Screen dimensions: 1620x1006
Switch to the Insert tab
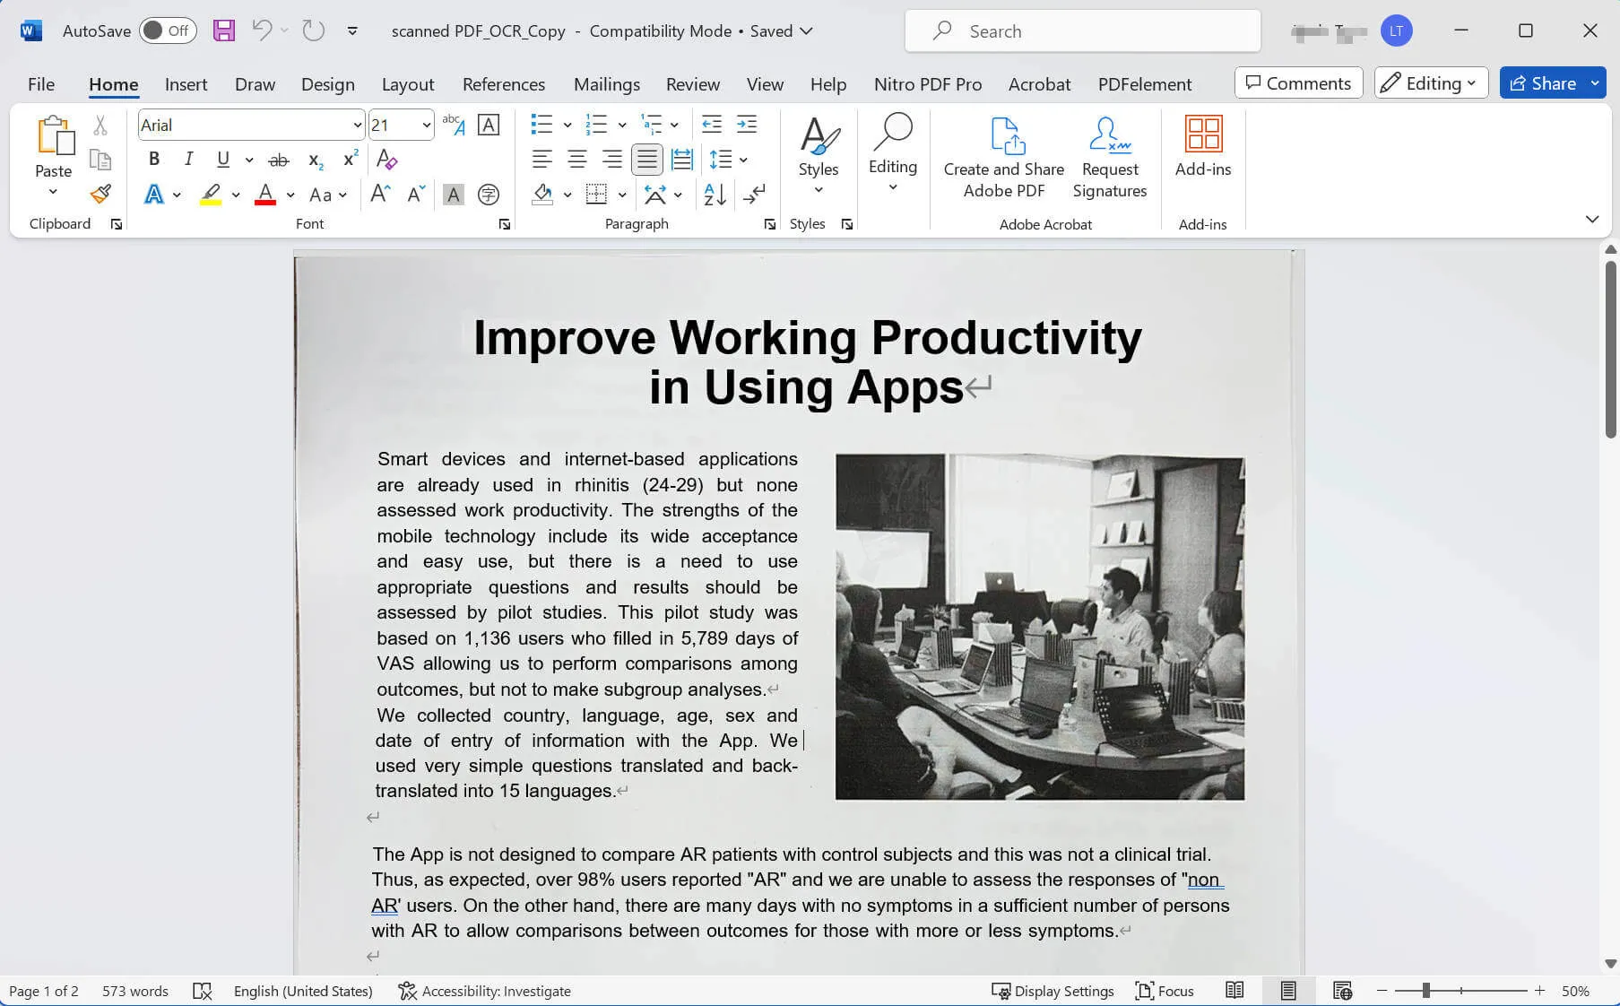tap(186, 84)
